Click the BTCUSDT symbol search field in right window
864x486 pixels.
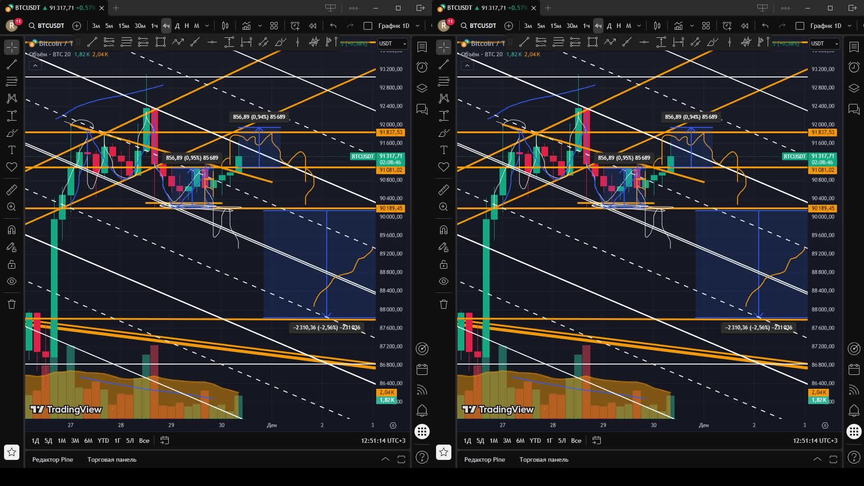[x=482, y=26]
